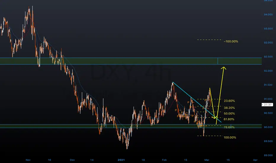This screenshot has width=276, height=163.
Task: Click the upper green resistance zone rectangle
Action: (x=131, y=61)
